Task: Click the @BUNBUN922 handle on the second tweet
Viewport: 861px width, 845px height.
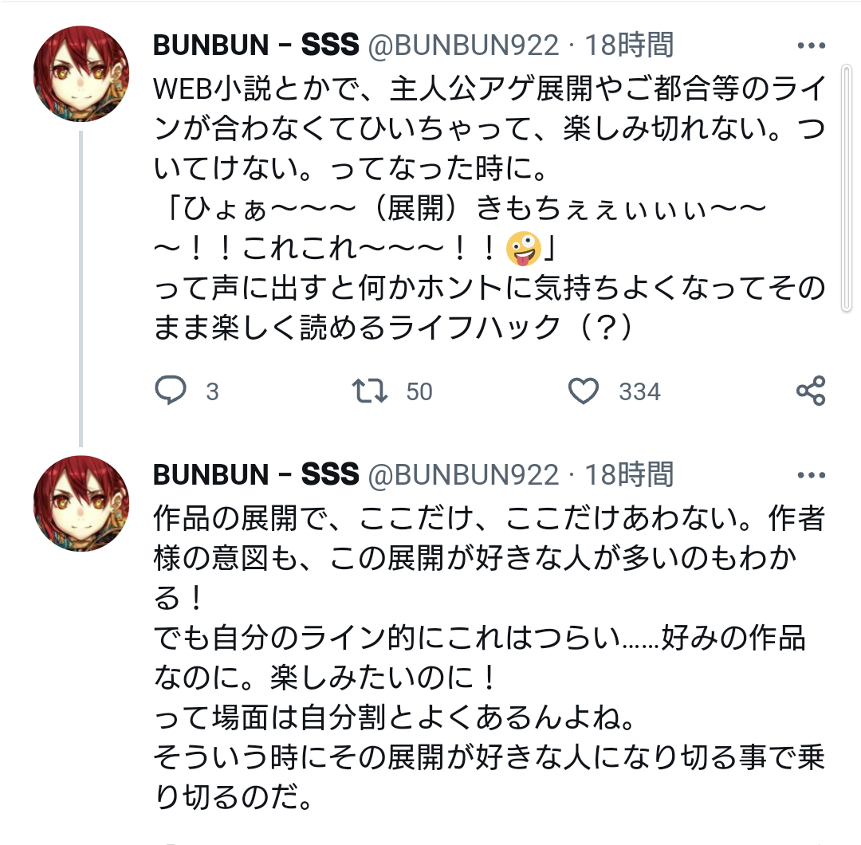Action: point(462,475)
